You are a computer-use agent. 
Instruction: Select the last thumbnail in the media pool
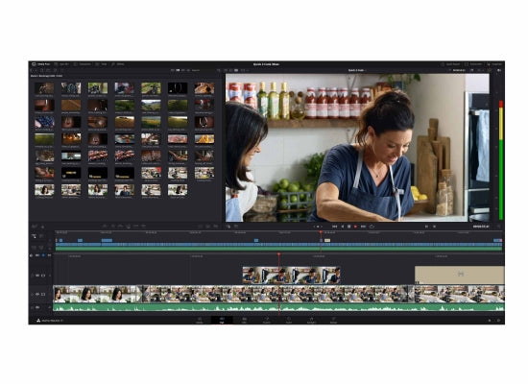[x=178, y=190]
